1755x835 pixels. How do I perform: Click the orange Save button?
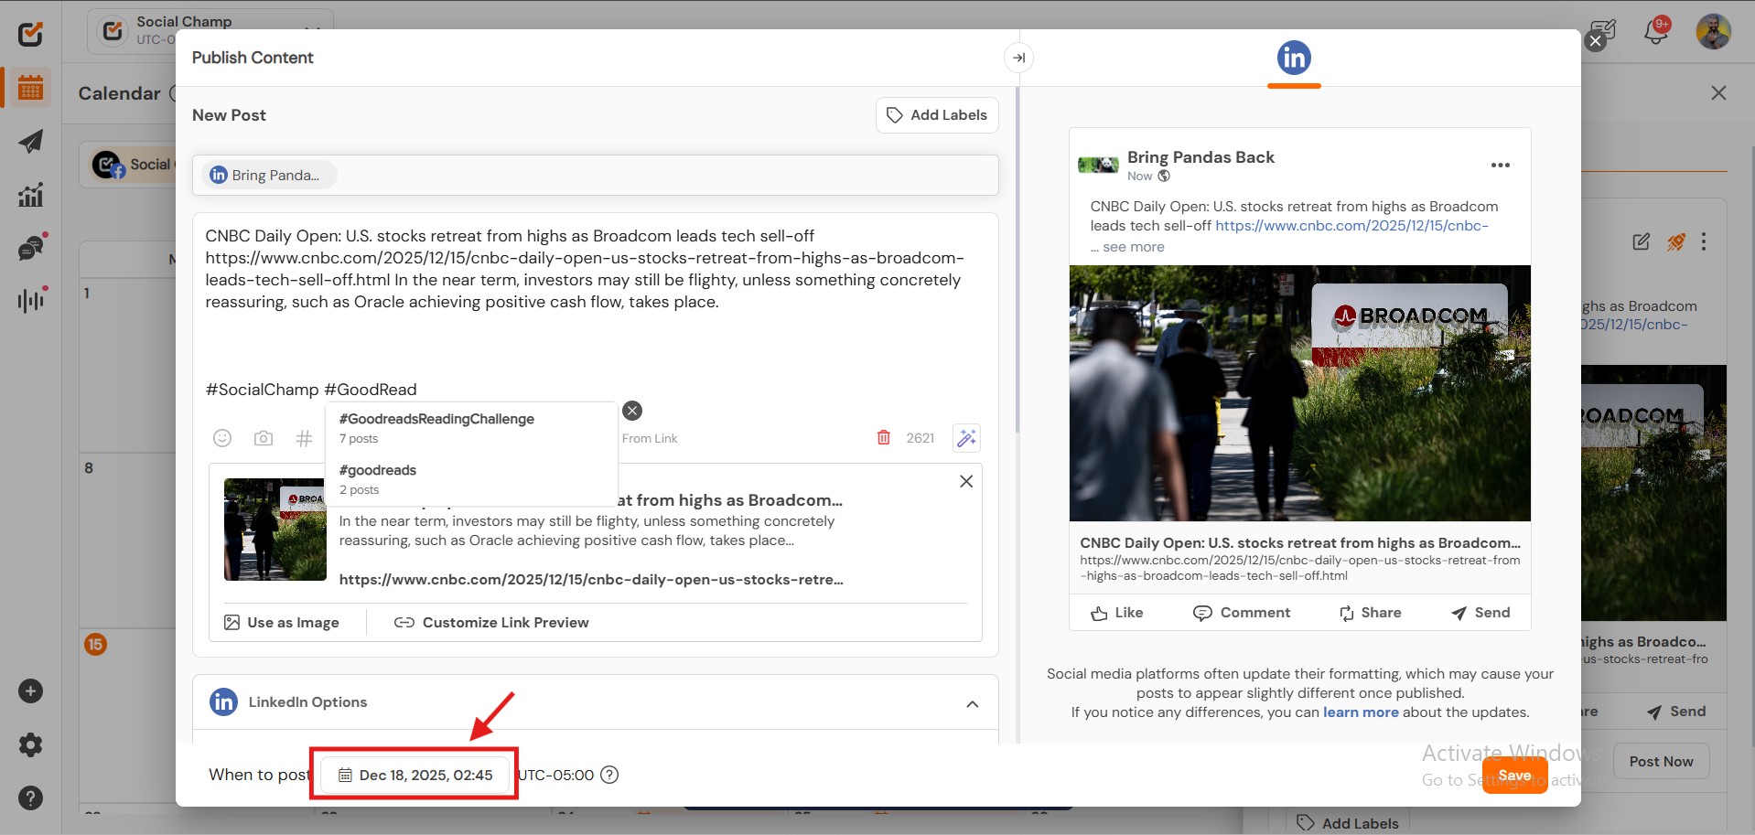[x=1514, y=776]
